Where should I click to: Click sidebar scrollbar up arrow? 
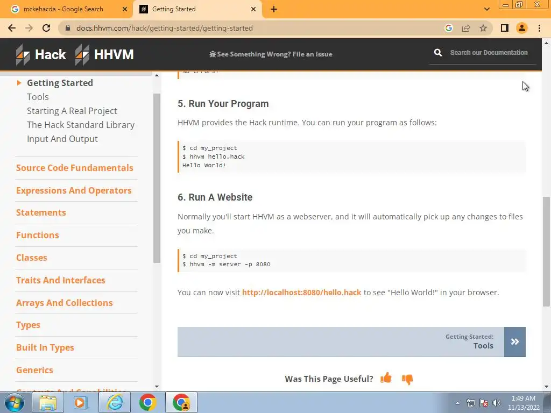(157, 75)
